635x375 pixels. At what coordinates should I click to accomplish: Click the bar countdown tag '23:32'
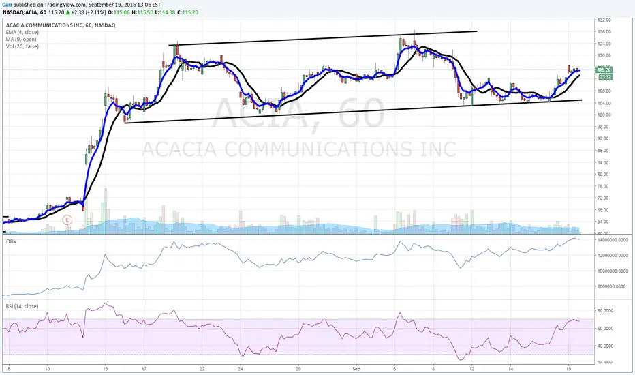tap(605, 76)
